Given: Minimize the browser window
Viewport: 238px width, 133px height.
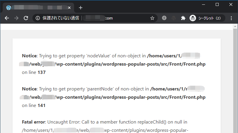Looking at the screenshot, I should tap(203, 4).
